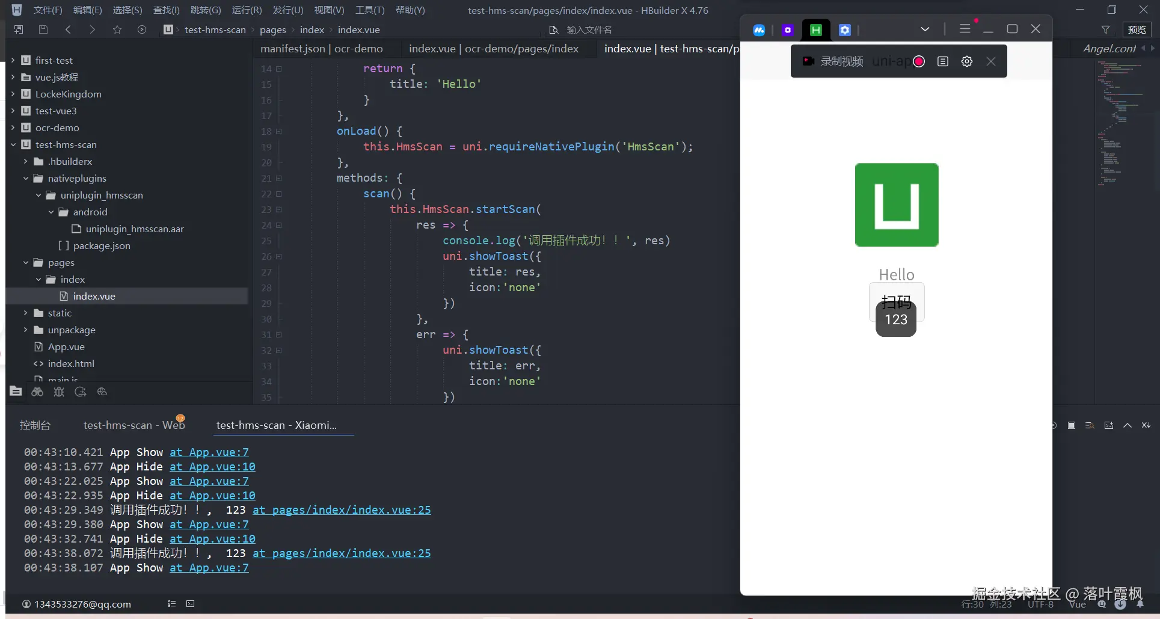Expand the static folder

pyautogui.click(x=26, y=313)
